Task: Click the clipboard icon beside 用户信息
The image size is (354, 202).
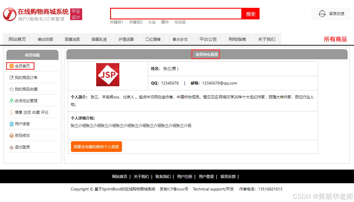Action: coord(12,124)
